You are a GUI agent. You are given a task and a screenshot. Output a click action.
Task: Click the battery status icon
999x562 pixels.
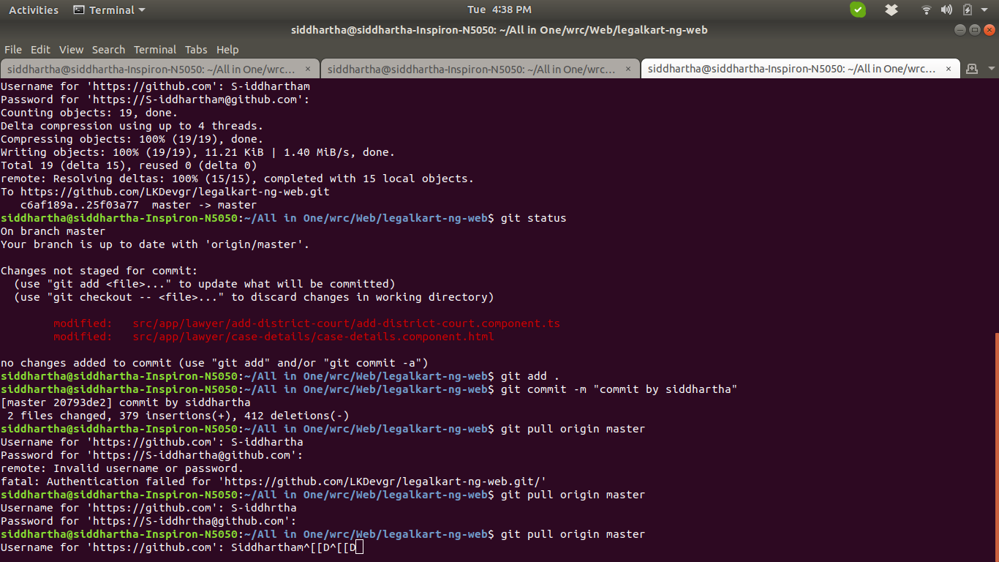tap(968, 10)
